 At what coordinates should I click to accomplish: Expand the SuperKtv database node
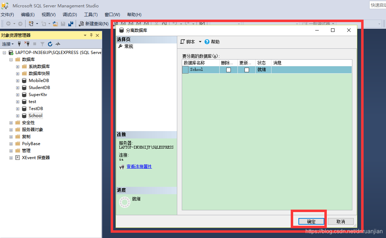(x=18, y=95)
